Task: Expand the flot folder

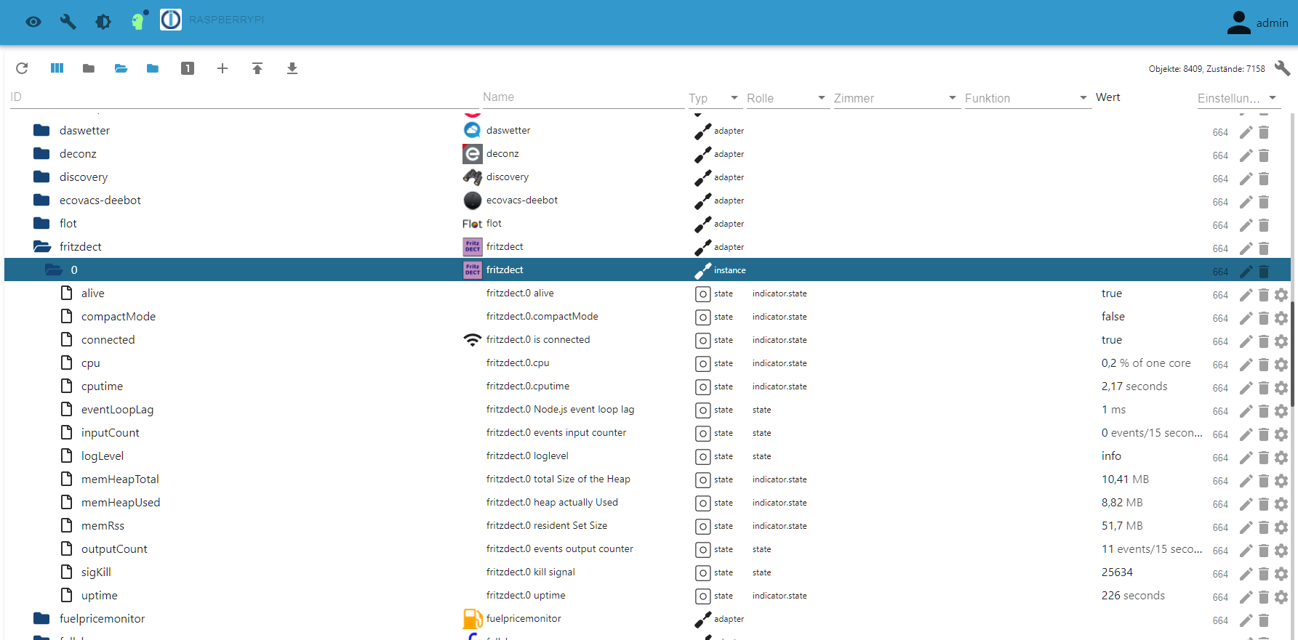Action: tap(41, 224)
